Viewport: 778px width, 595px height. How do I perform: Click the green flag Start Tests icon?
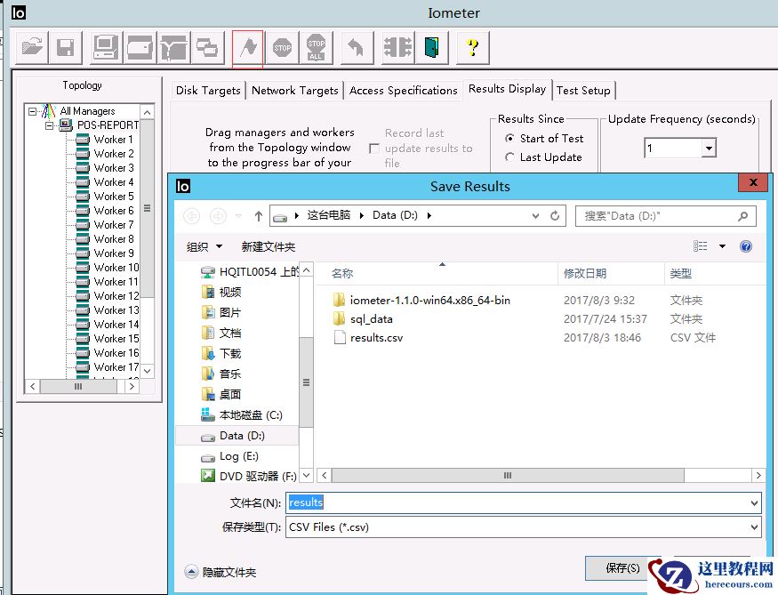point(247,47)
